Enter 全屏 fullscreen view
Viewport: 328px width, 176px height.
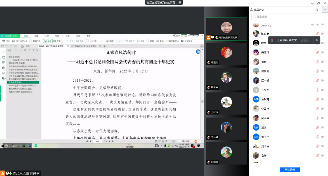[141, 41]
